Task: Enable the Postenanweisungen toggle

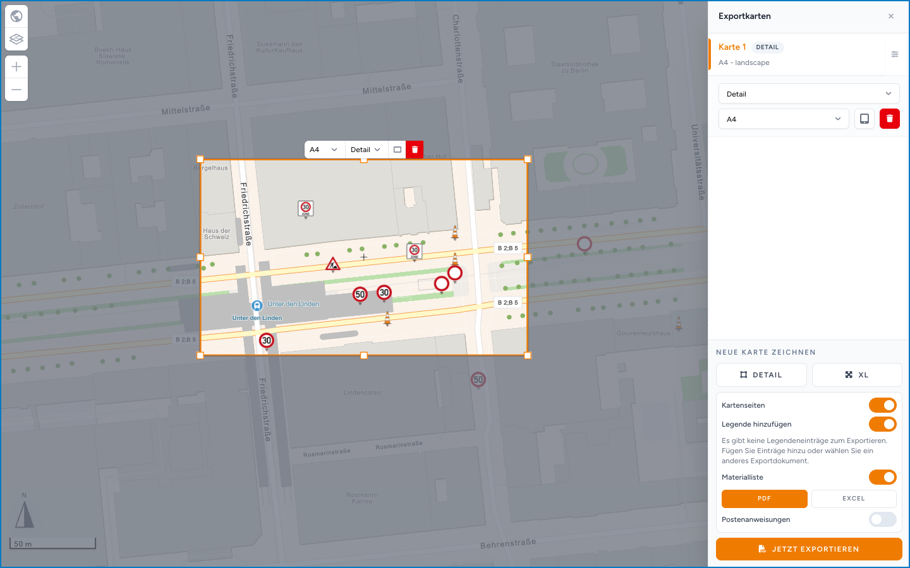Action: 882,519
